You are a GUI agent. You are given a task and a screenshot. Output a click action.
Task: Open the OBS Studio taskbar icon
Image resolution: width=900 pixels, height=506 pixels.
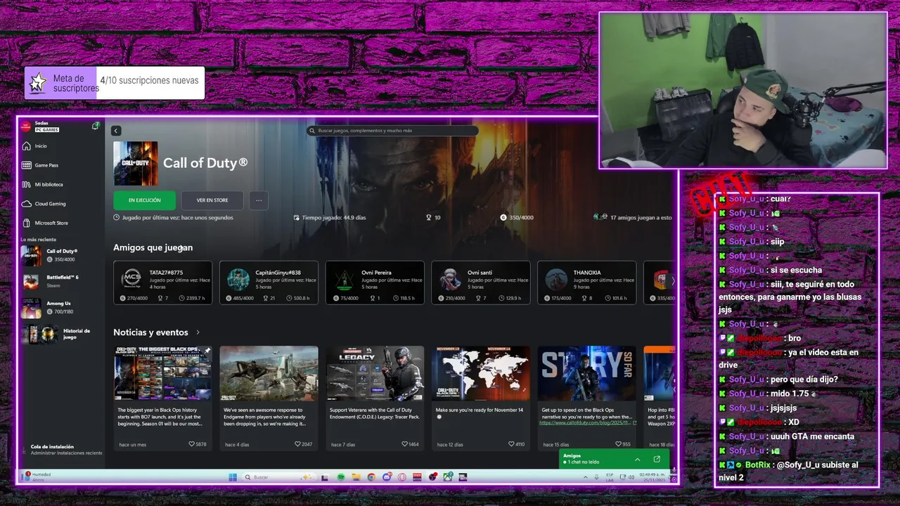point(432,477)
